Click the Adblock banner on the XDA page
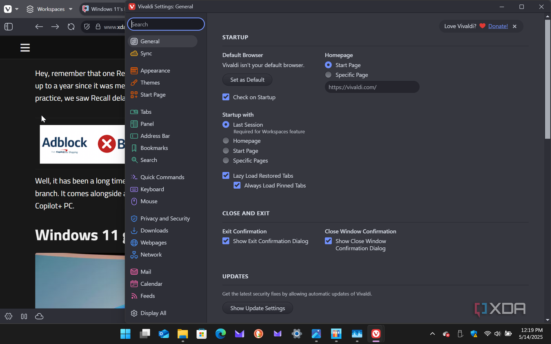This screenshot has height=344, width=551. pyautogui.click(x=82, y=144)
